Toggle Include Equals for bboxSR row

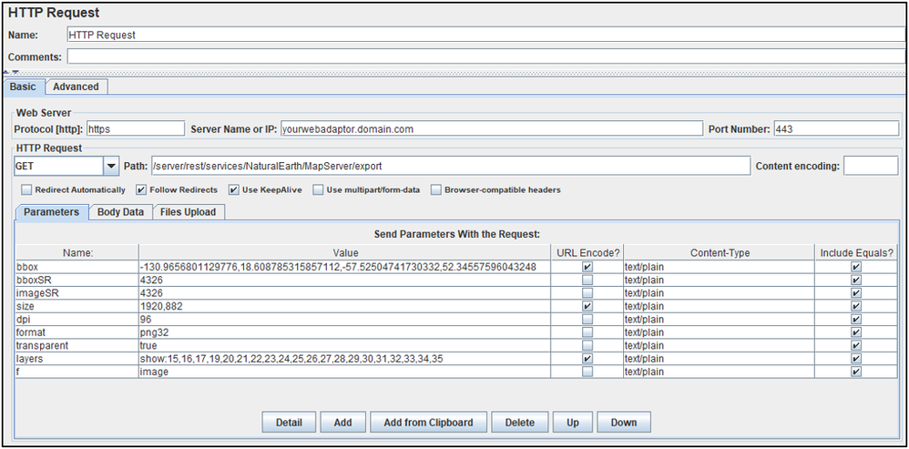click(856, 280)
